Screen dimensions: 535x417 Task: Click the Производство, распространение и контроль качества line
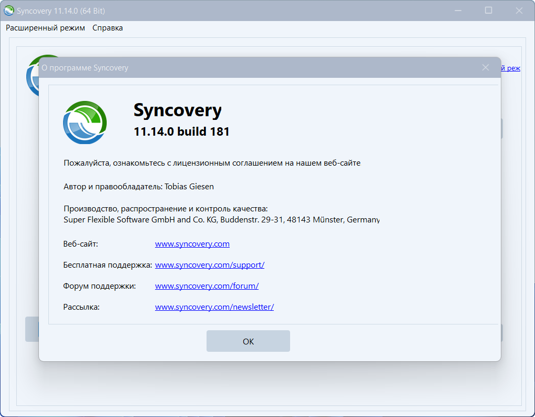point(166,209)
